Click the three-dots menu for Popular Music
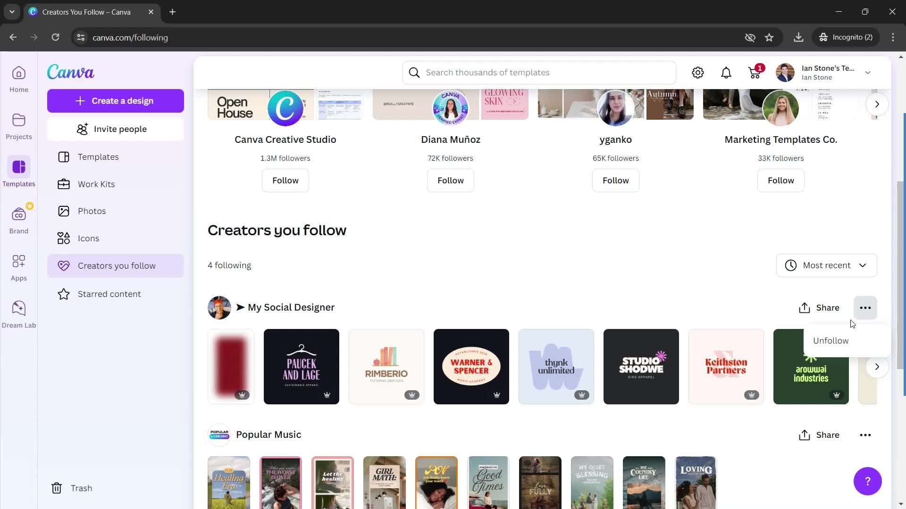Screen dimensions: 906x509 865,435
